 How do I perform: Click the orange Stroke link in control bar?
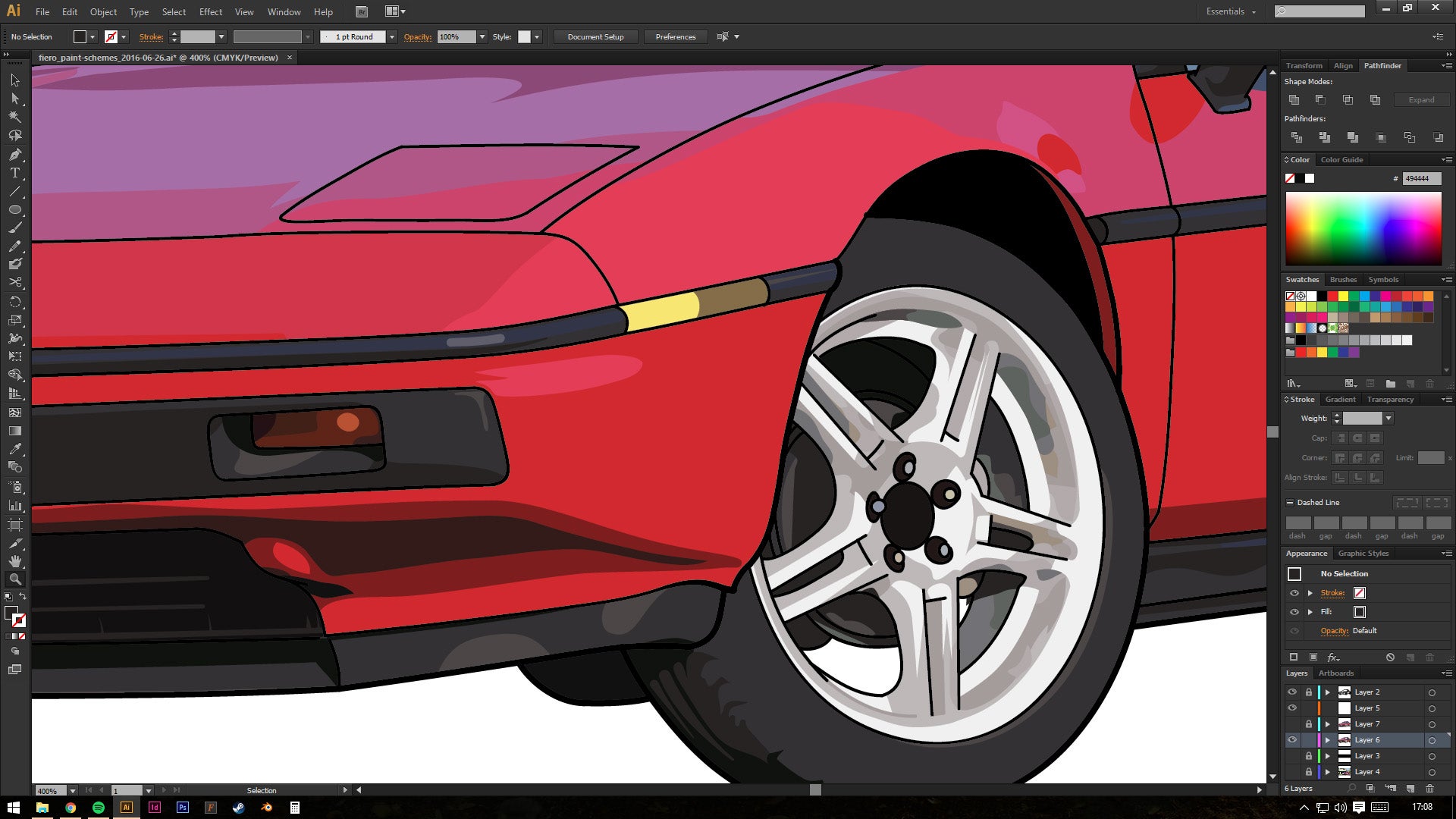[151, 37]
